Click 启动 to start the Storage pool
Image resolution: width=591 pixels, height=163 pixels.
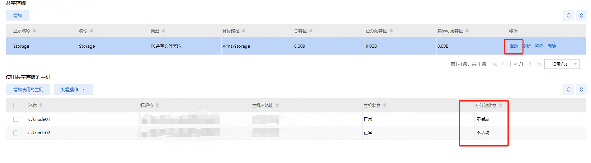[514, 46]
